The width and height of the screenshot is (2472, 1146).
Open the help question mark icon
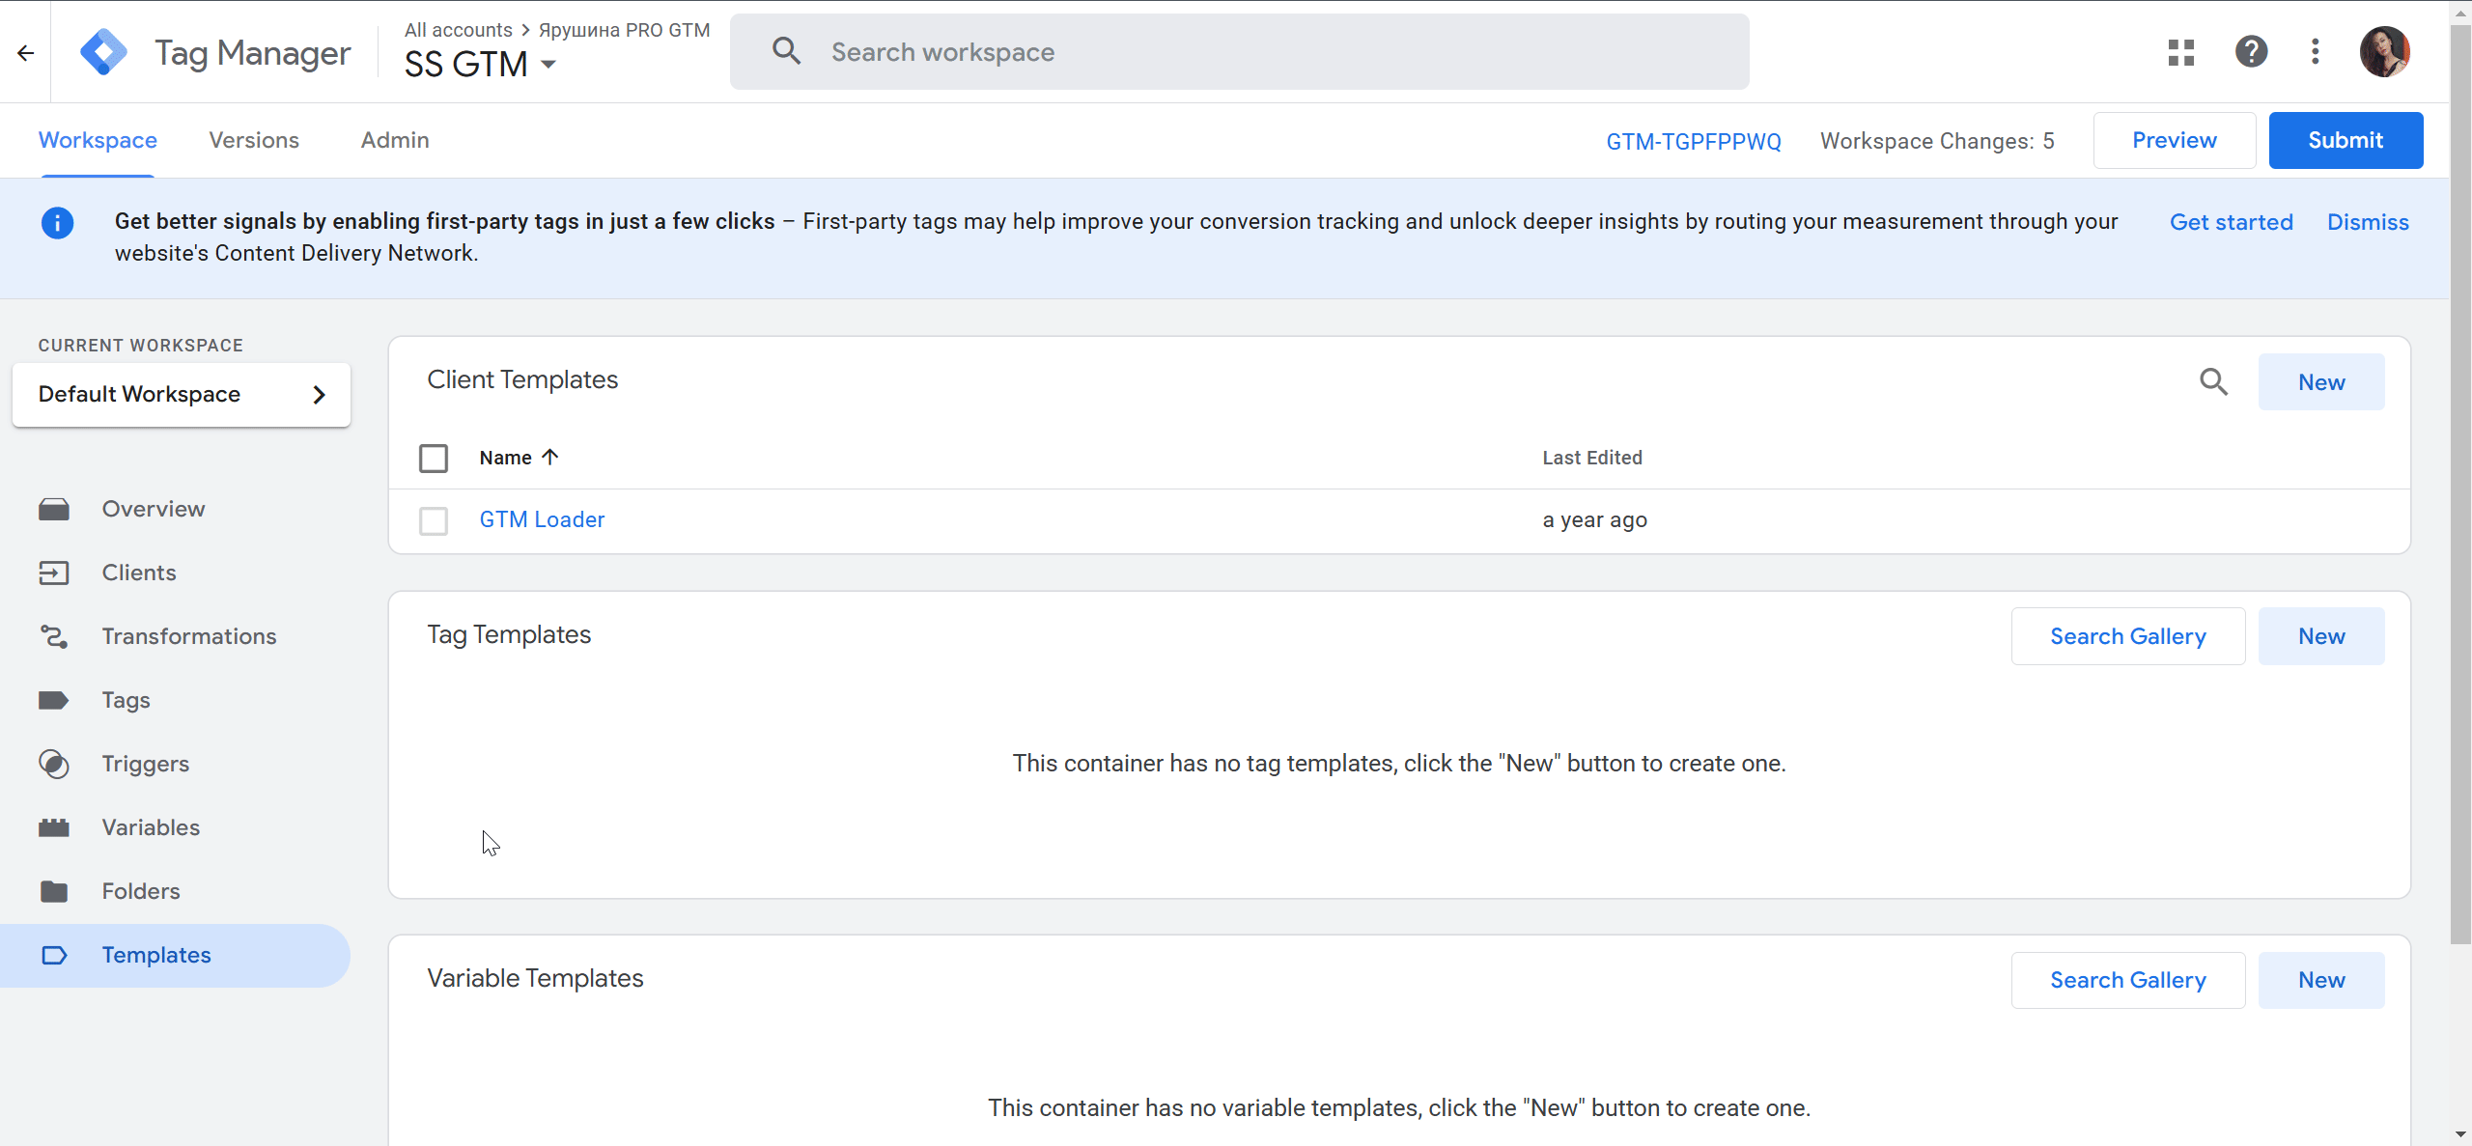2251,51
